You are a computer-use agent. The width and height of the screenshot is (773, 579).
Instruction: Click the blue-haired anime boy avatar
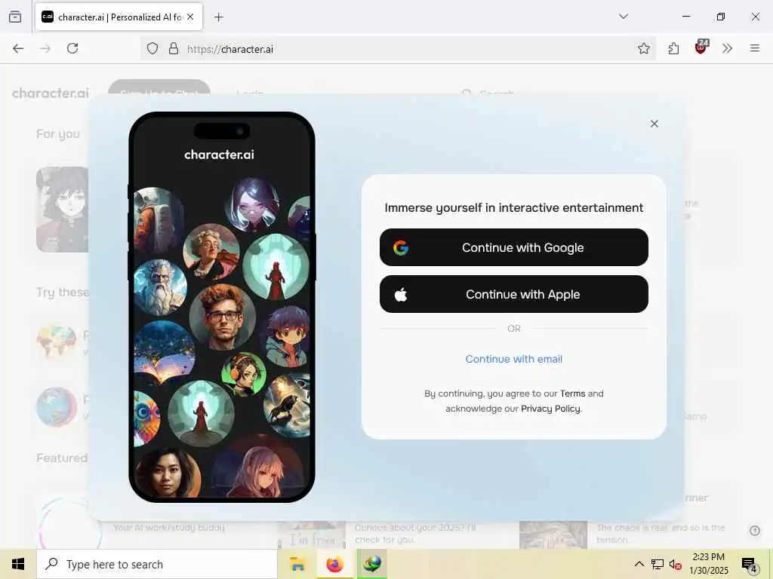click(x=288, y=335)
